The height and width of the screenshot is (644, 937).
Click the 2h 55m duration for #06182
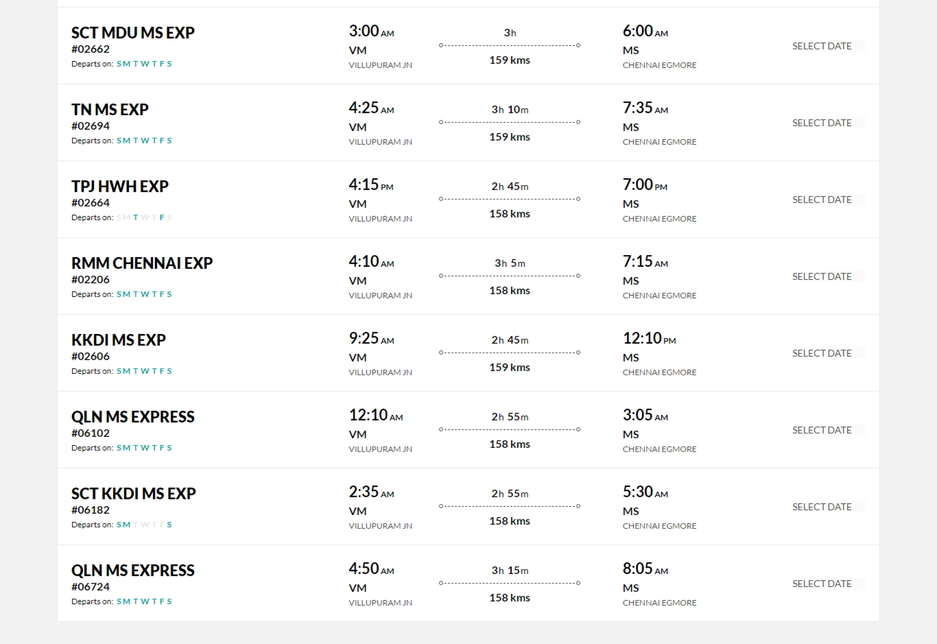point(510,493)
